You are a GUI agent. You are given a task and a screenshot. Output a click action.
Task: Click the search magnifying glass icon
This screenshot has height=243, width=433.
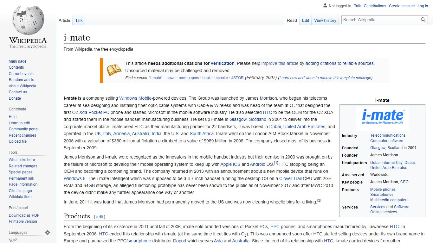(423, 20)
